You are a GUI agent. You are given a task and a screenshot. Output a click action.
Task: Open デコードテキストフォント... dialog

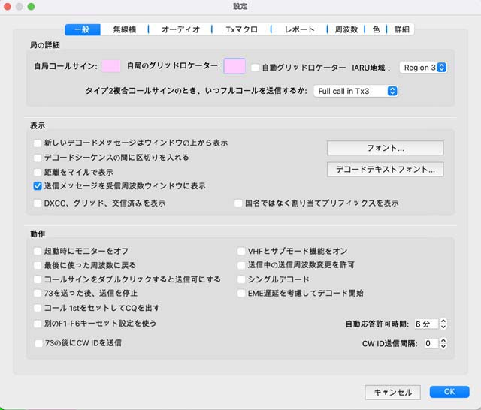385,170
